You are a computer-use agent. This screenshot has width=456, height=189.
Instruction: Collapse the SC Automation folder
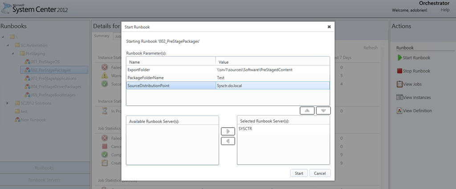click(x=8, y=45)
